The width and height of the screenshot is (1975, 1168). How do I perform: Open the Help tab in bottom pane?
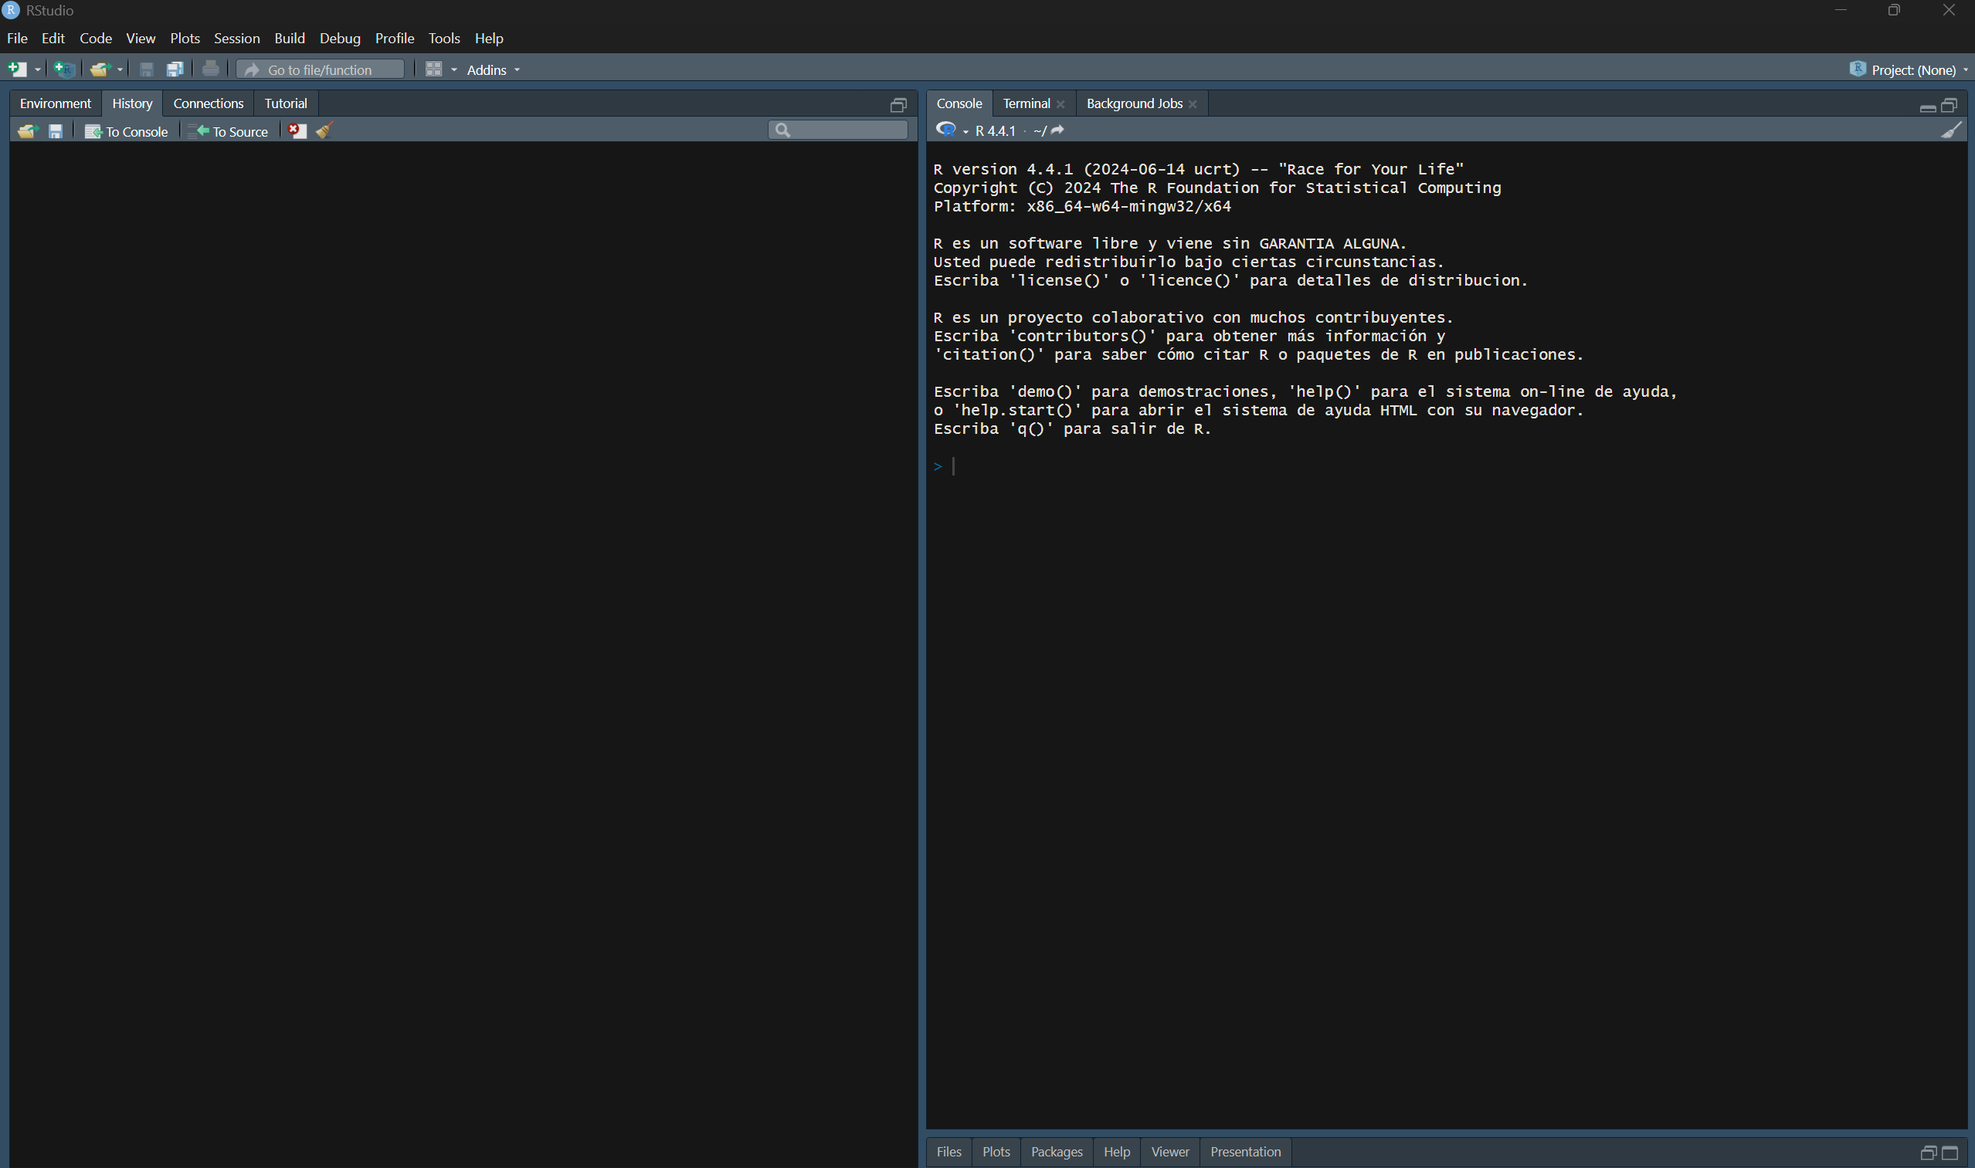coord(1117,1152)
